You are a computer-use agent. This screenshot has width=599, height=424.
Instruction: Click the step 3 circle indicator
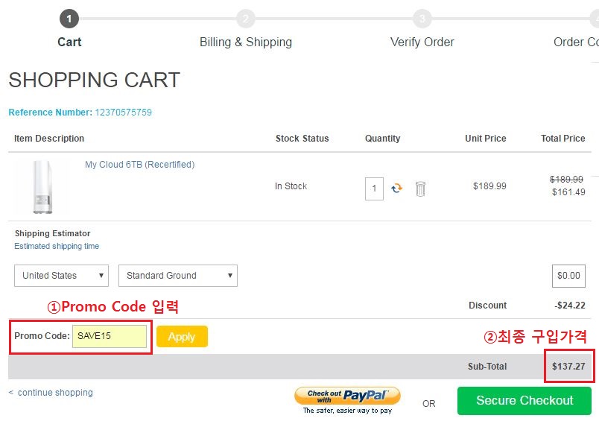click(422, 19)
